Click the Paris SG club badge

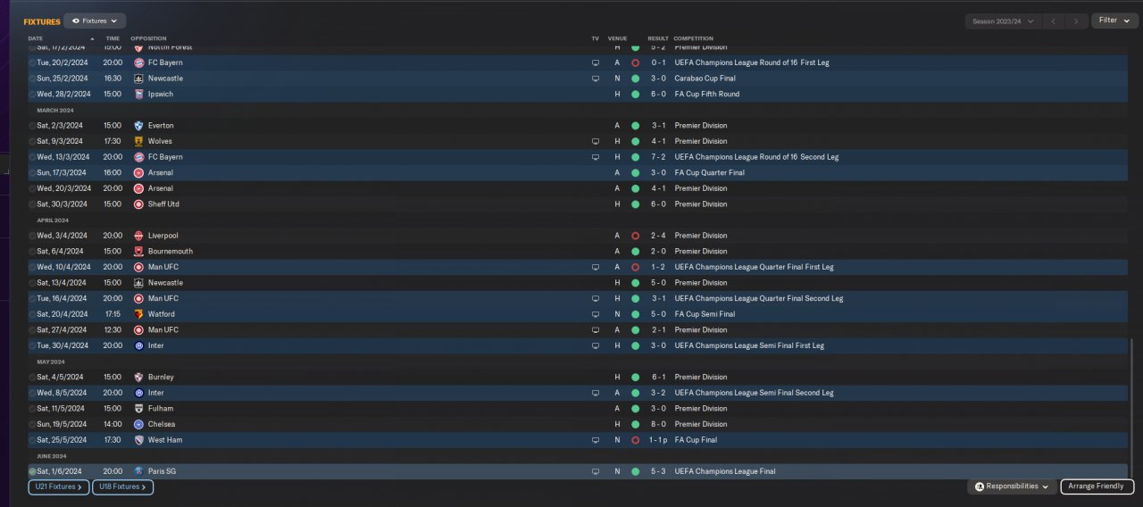pos(138,471)
